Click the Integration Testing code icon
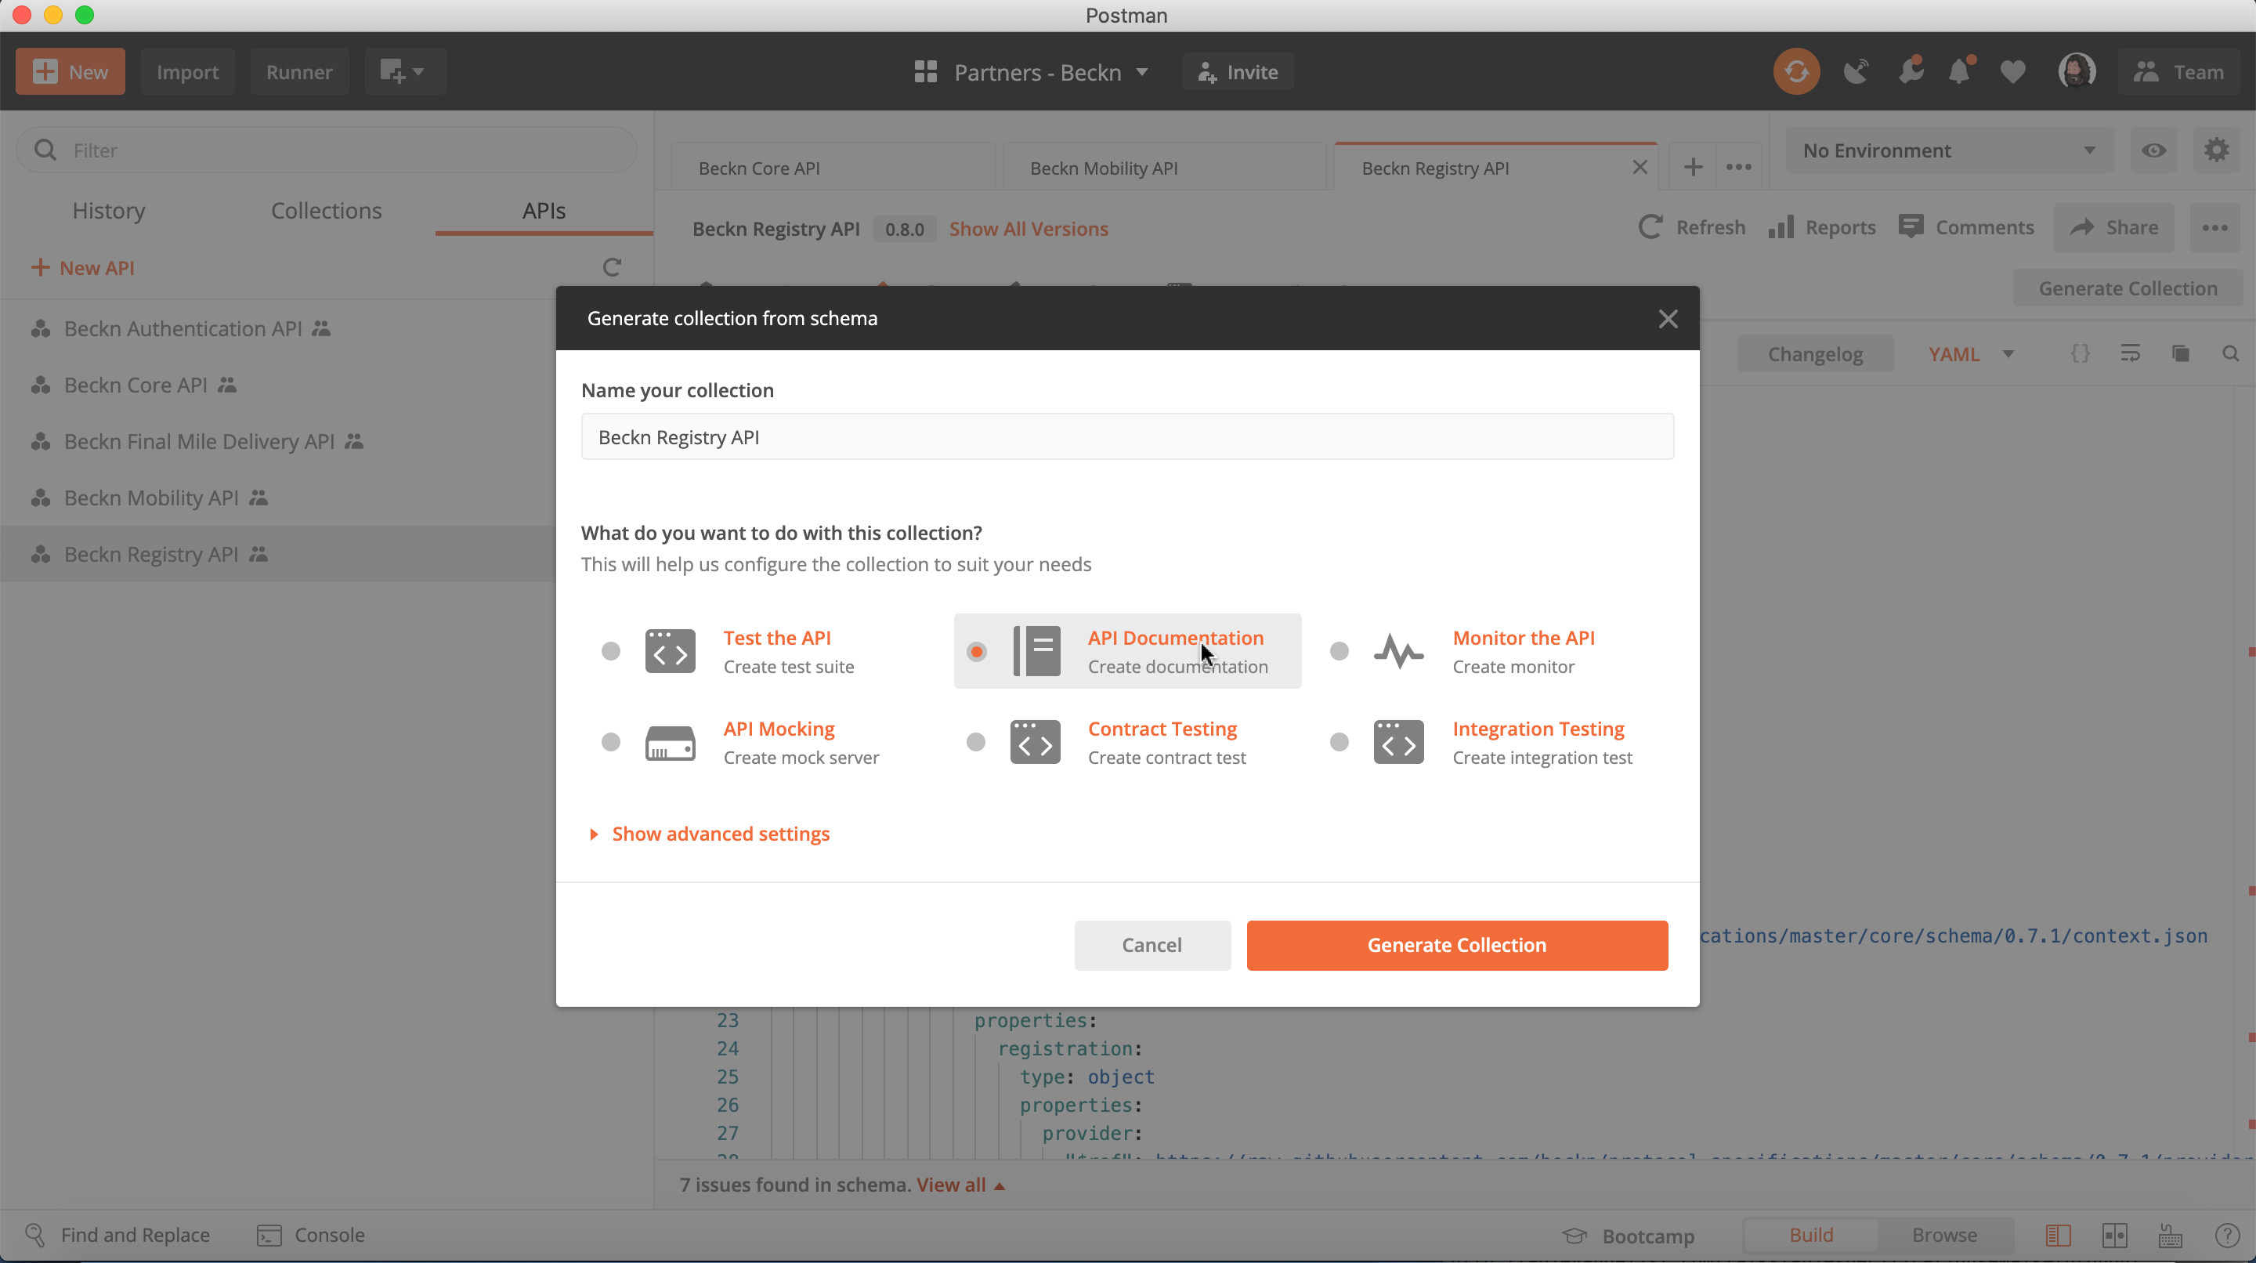This screenshot has height=1263, width=2256. (1398, 743)
